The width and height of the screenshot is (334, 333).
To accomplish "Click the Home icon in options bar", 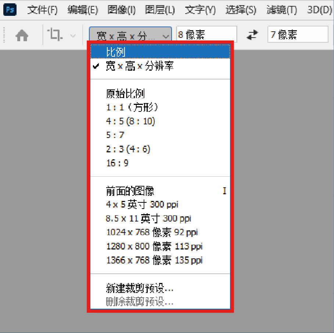I will [22, 35].
